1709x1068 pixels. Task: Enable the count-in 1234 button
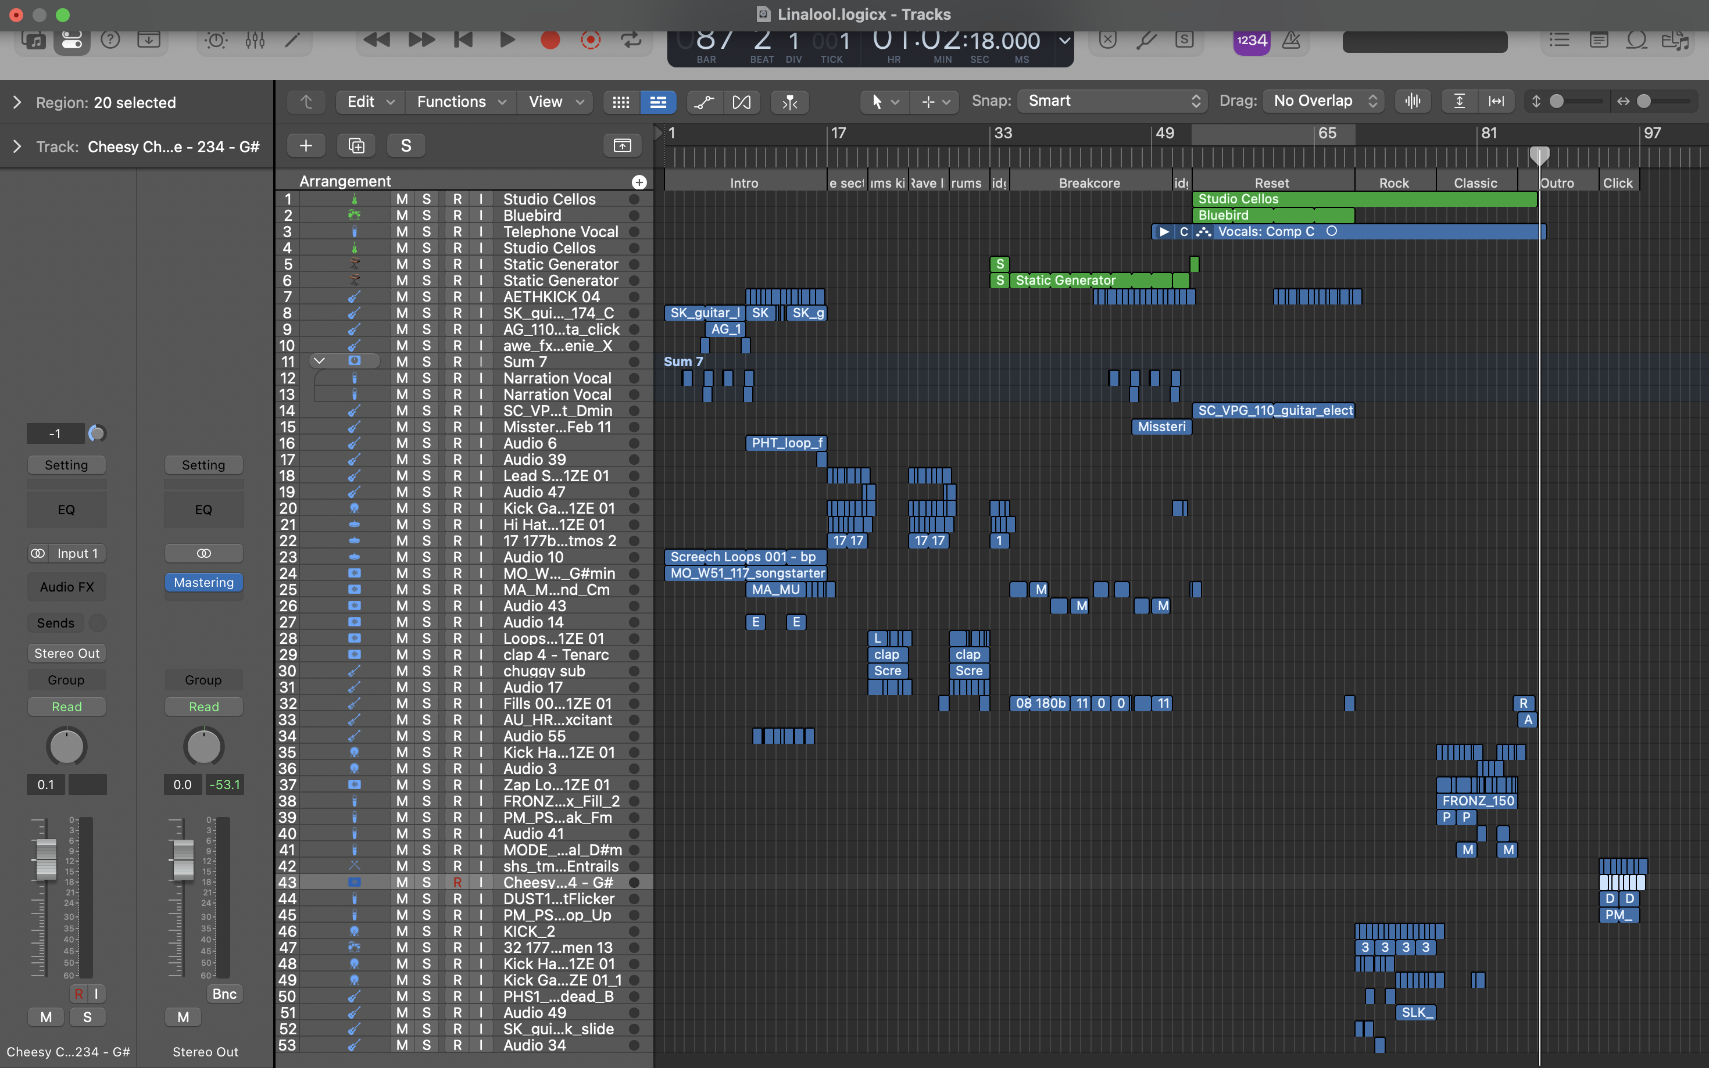pos(1251,40)
